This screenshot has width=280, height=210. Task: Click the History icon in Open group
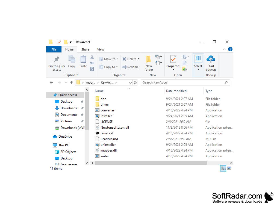(x=185, y=69)
